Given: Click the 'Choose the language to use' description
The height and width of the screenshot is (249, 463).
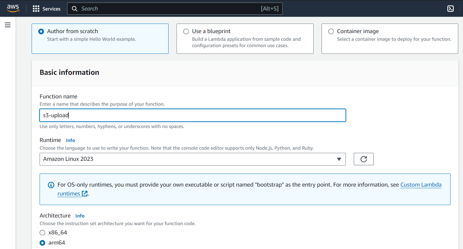Looking at the screenshot, I should pos(177,148).
